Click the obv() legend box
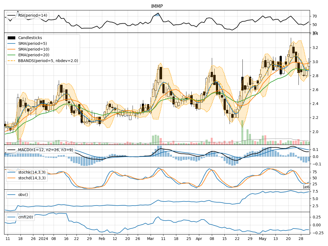 (x=18, y=195)
